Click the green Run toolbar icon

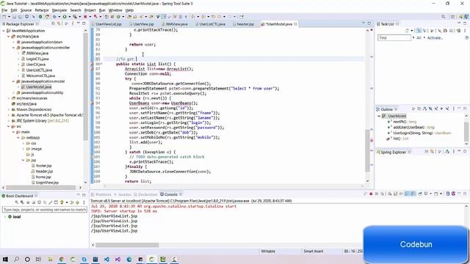pyautogui.click(x=64, y=17)
